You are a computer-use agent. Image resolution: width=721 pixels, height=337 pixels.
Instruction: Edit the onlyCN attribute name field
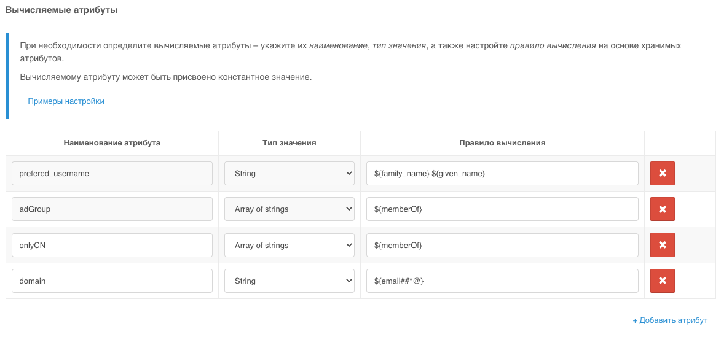click(x=112, y=245)
